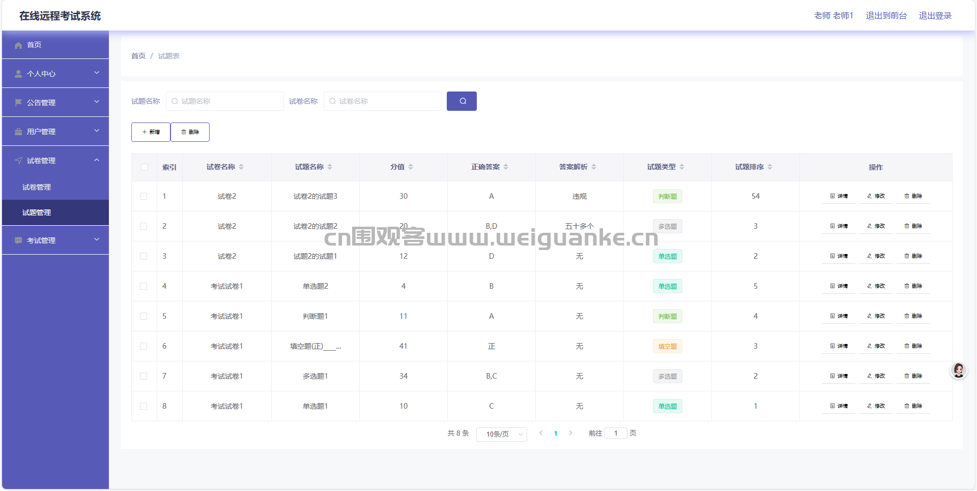This screenshot has width=977, height=491.
Task: Check the row 3 checkbox
Action: click(143, 256)
